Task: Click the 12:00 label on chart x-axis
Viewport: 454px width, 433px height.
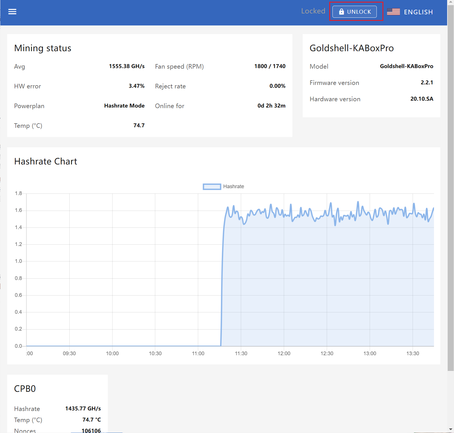Action: (x=284, y=353)
